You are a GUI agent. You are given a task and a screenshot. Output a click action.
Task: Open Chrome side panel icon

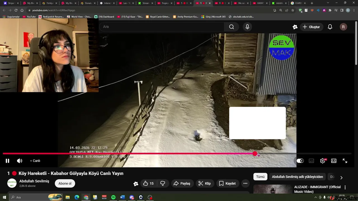[x=342, y=10]
